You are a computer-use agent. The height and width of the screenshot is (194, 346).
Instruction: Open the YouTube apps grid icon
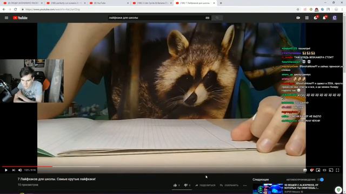coord(307,18)
